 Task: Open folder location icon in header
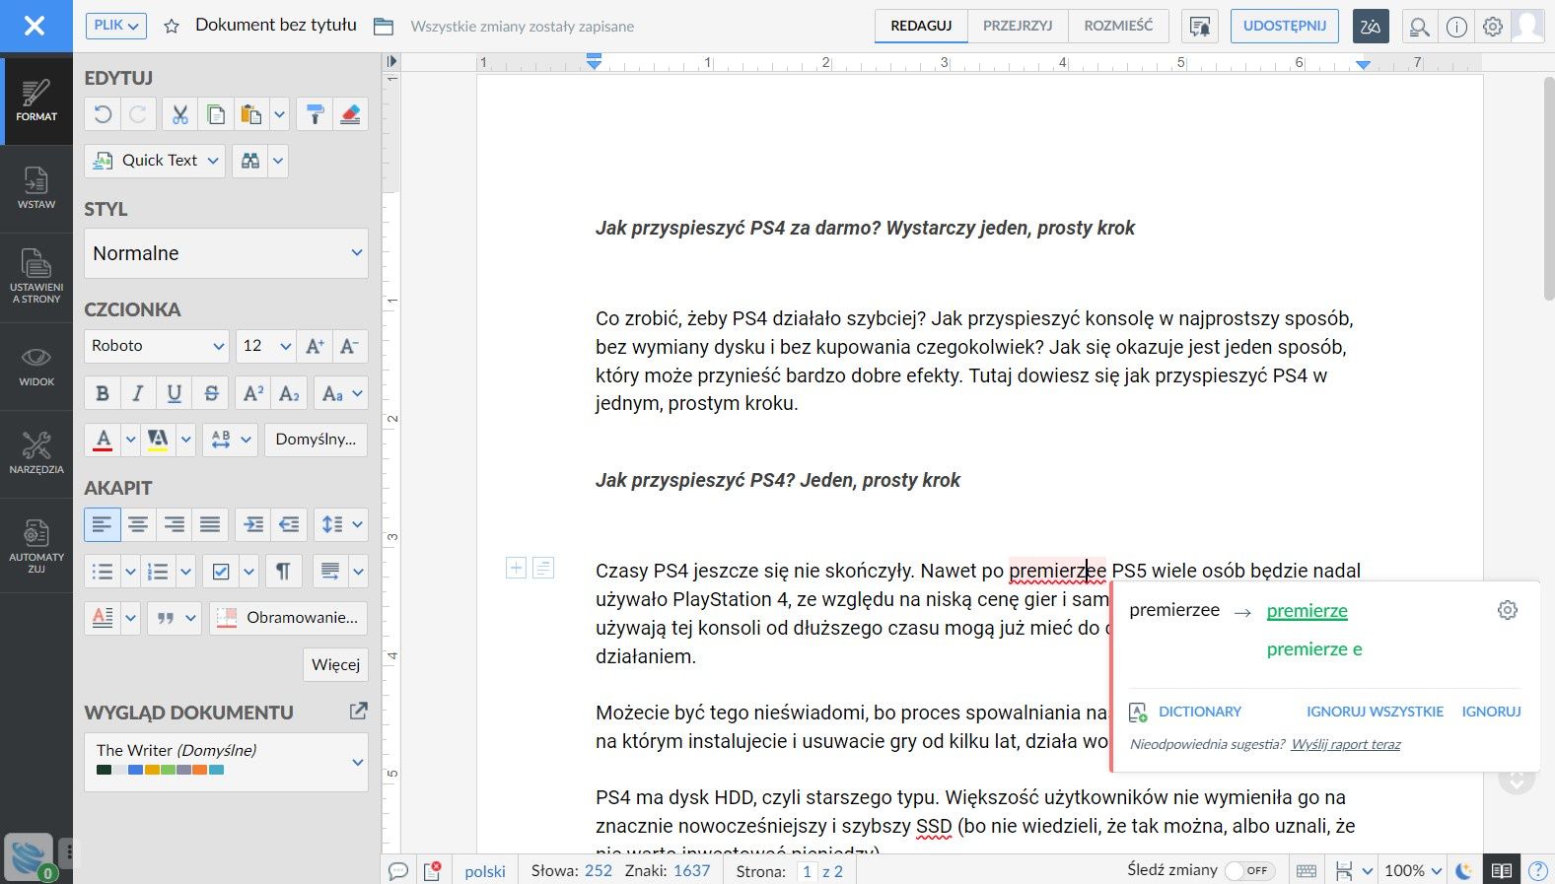(384, 27)
